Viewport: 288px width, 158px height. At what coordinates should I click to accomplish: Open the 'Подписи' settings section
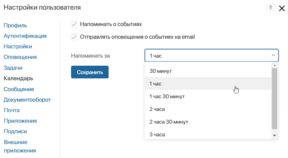click(x=16, y=131)
